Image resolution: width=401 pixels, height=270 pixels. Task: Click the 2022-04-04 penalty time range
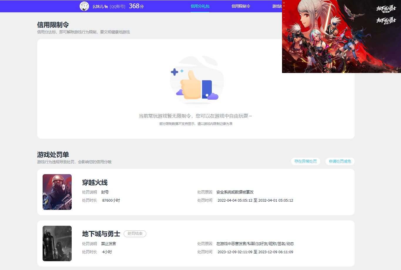click(x=255, y=201)
